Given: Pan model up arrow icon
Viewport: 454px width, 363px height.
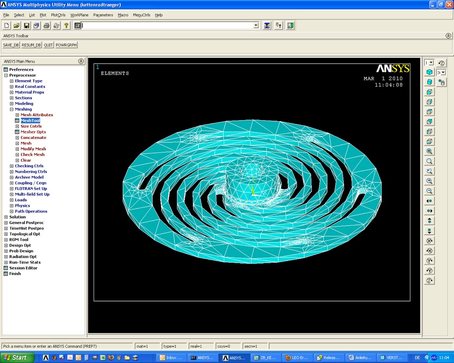Looking at the screenshot, I should (429, 221).
